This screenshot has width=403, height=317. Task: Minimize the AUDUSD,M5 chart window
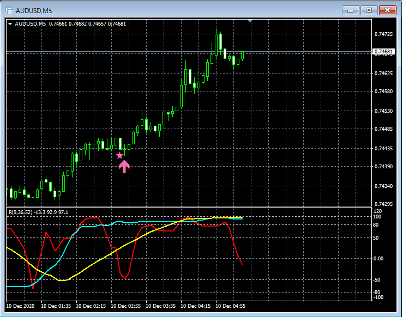click(x=351, y=10)
